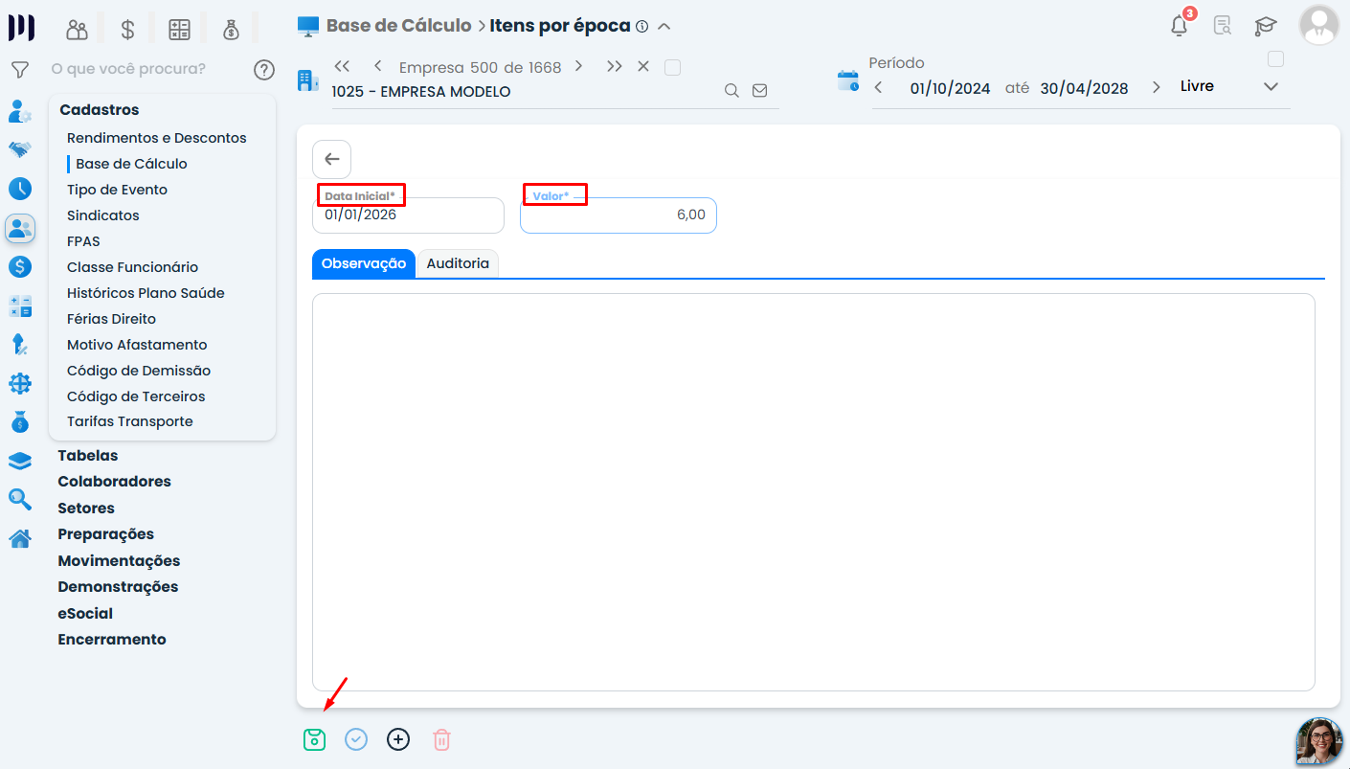Click the blue confirm checkmark icon
The width and height of the screenshot is (1350, 769).
click(356, 739)
